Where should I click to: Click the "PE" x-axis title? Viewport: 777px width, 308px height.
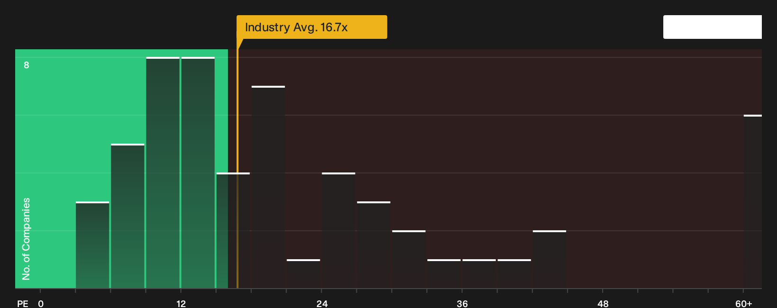pos(23,304)
